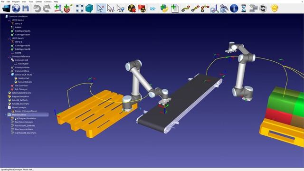Collapse the ConveyorReference tree node
304x171 pixels.
[x=6, y=57]
